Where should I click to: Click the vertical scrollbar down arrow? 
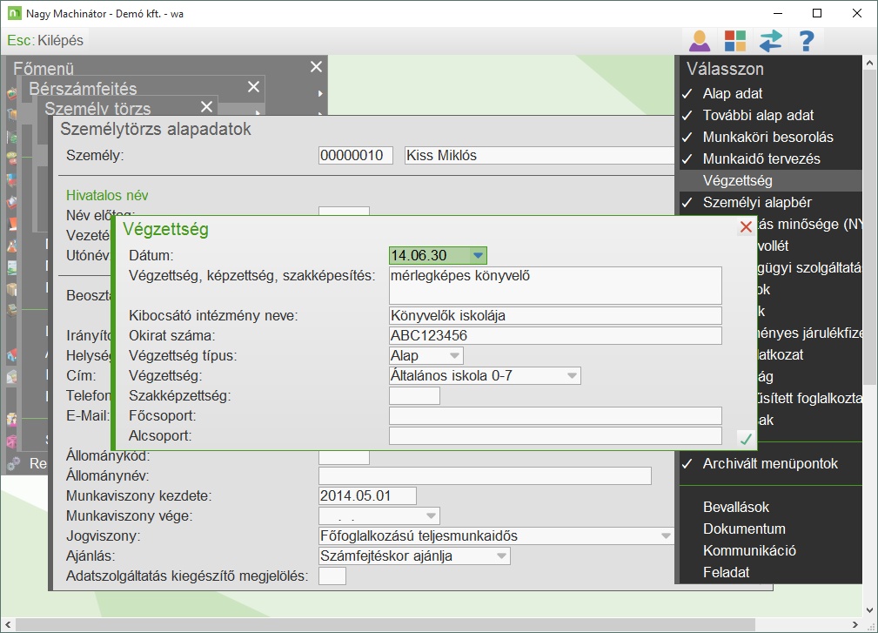click(869, 610)
